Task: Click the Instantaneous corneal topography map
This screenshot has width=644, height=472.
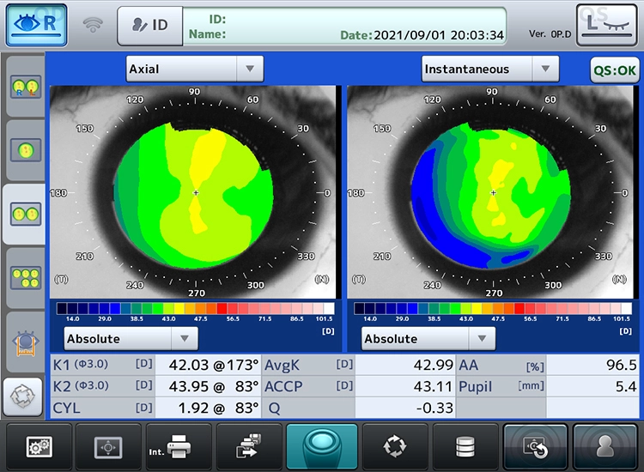Action: pyautogui.click(x=492, y=193)
